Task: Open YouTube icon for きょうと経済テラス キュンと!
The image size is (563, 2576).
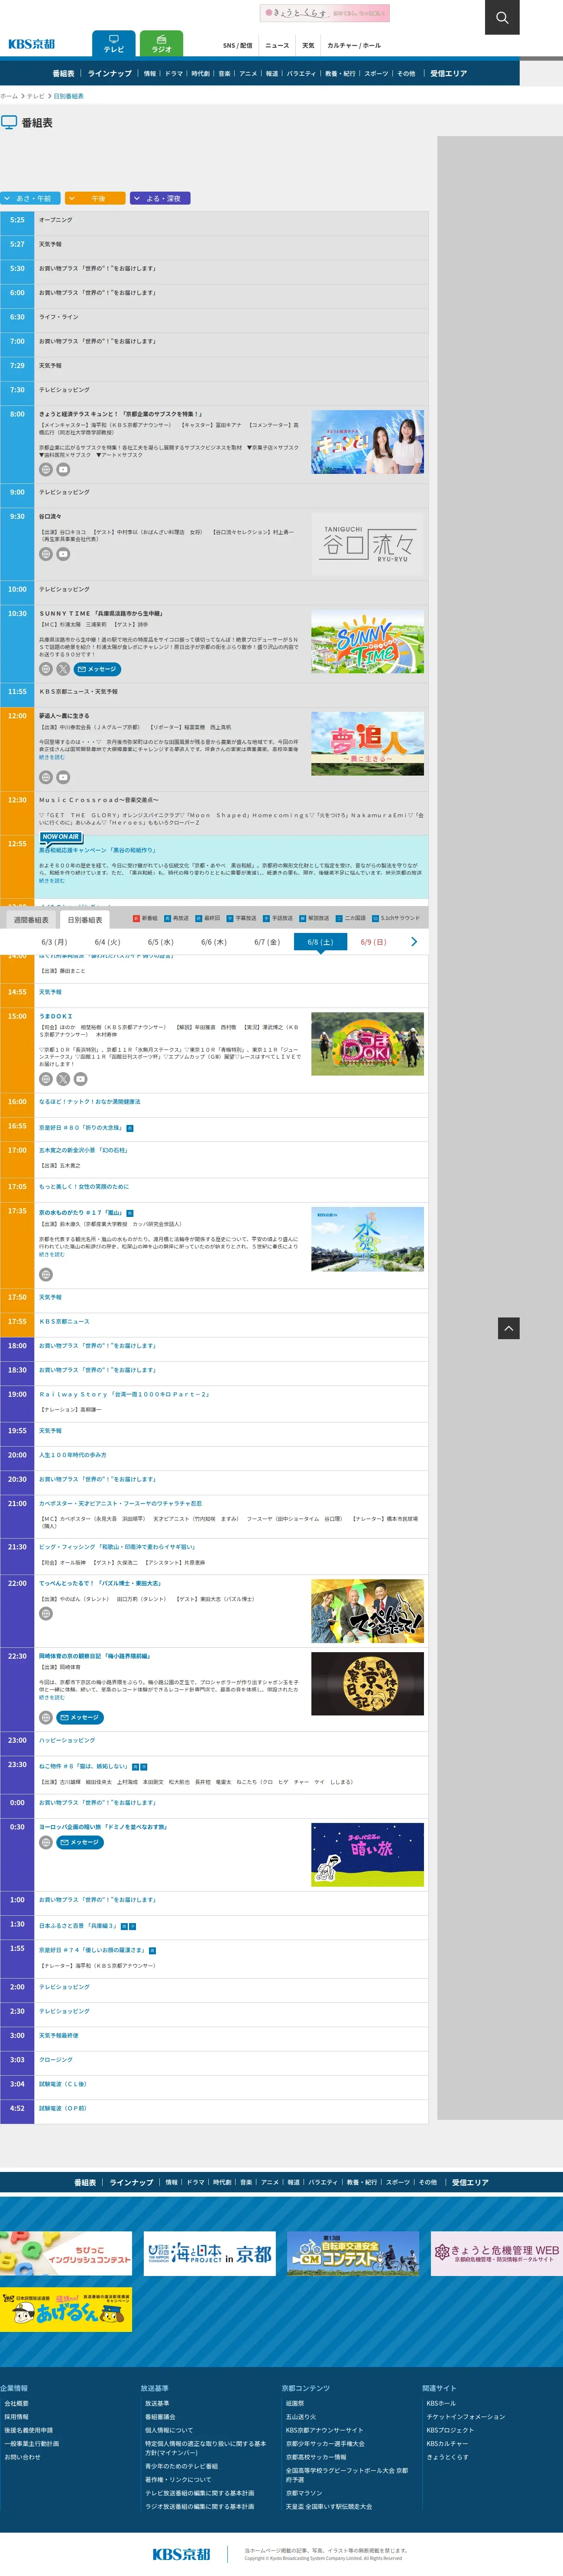Action: (63, 469)
